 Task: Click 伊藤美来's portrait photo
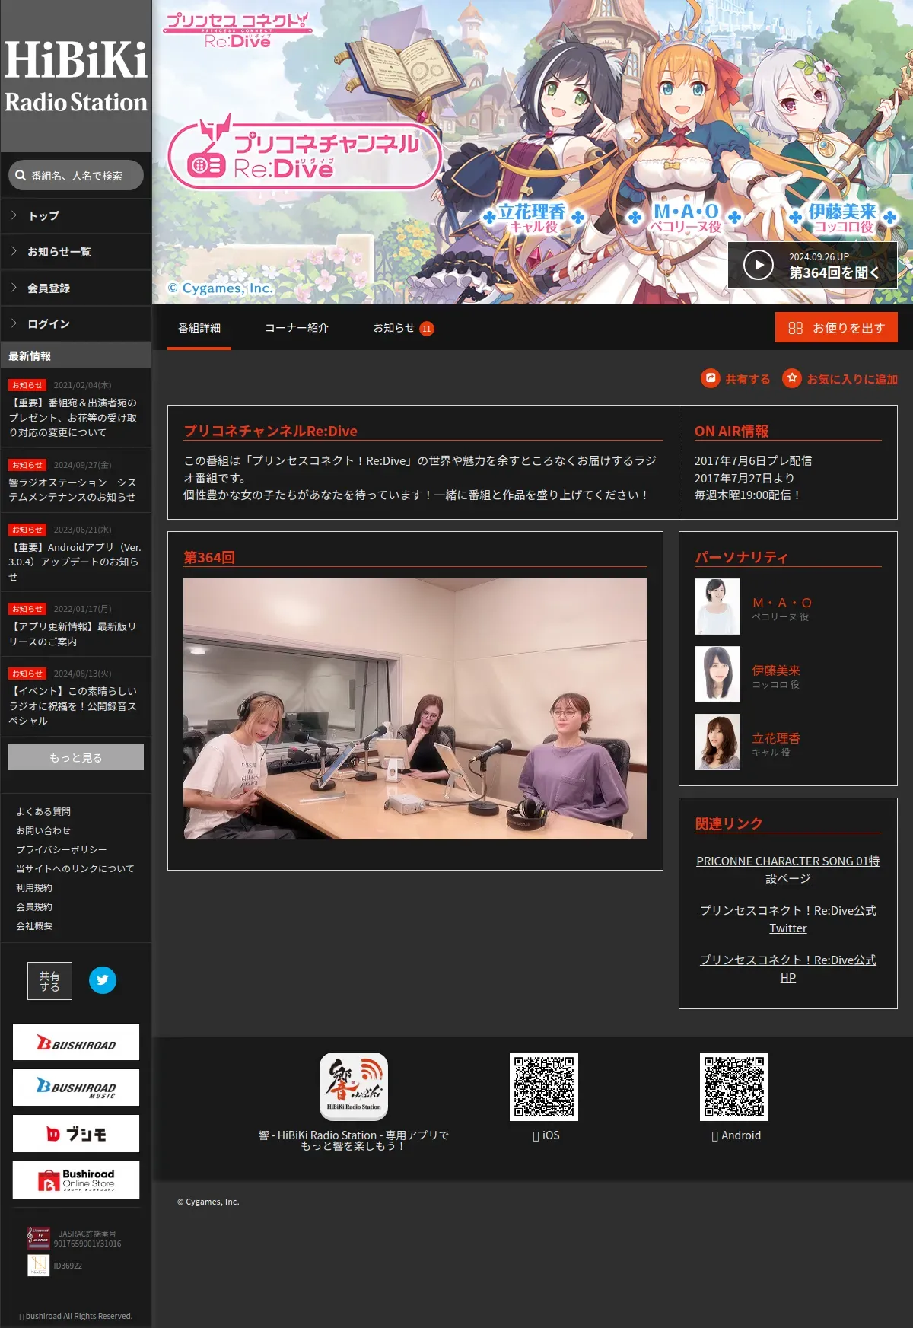pos(717,674)
